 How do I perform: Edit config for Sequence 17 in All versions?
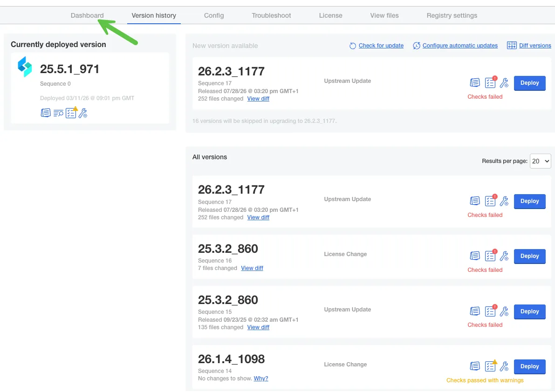click(504, 201)
